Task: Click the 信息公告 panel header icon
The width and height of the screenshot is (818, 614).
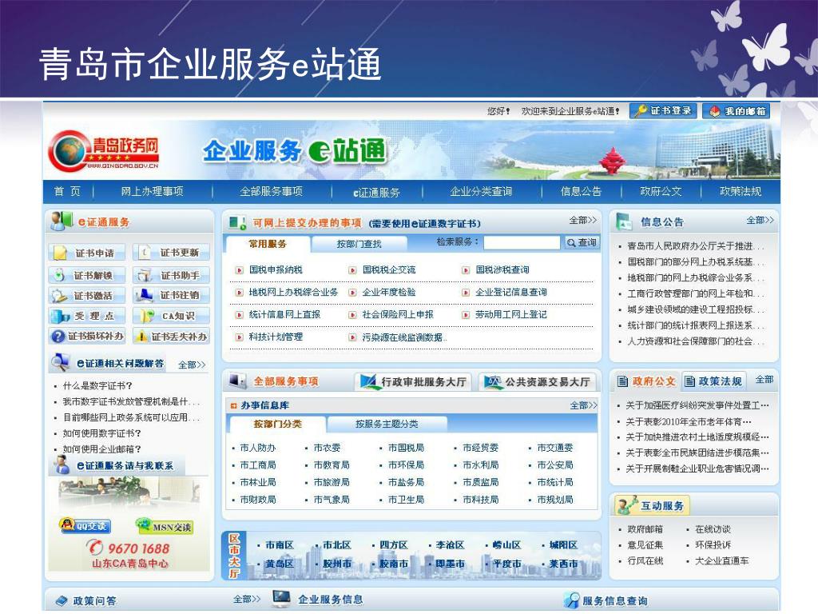Action: [x=625, y=221]
